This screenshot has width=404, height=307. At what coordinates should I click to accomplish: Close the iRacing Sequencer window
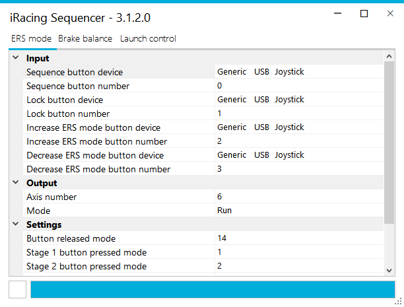(390, 13)
